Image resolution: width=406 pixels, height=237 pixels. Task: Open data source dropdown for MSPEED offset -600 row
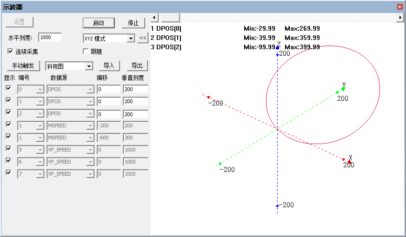[x=90, y=138]
